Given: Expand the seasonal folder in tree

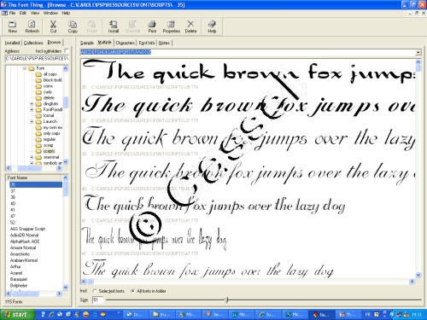Looking at the screenshot, I should (x=32, y=157).
